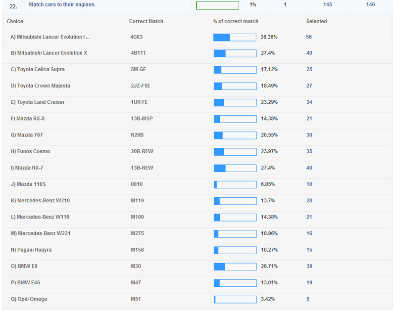
Task: Click the 'Correct Match' column header
Action: tap(146, 21)
